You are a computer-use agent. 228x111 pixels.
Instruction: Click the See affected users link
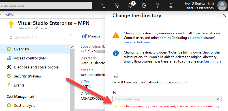[137, 42]
